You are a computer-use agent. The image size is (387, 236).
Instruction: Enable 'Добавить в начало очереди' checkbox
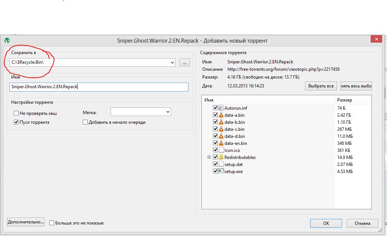tap(85, 122)
